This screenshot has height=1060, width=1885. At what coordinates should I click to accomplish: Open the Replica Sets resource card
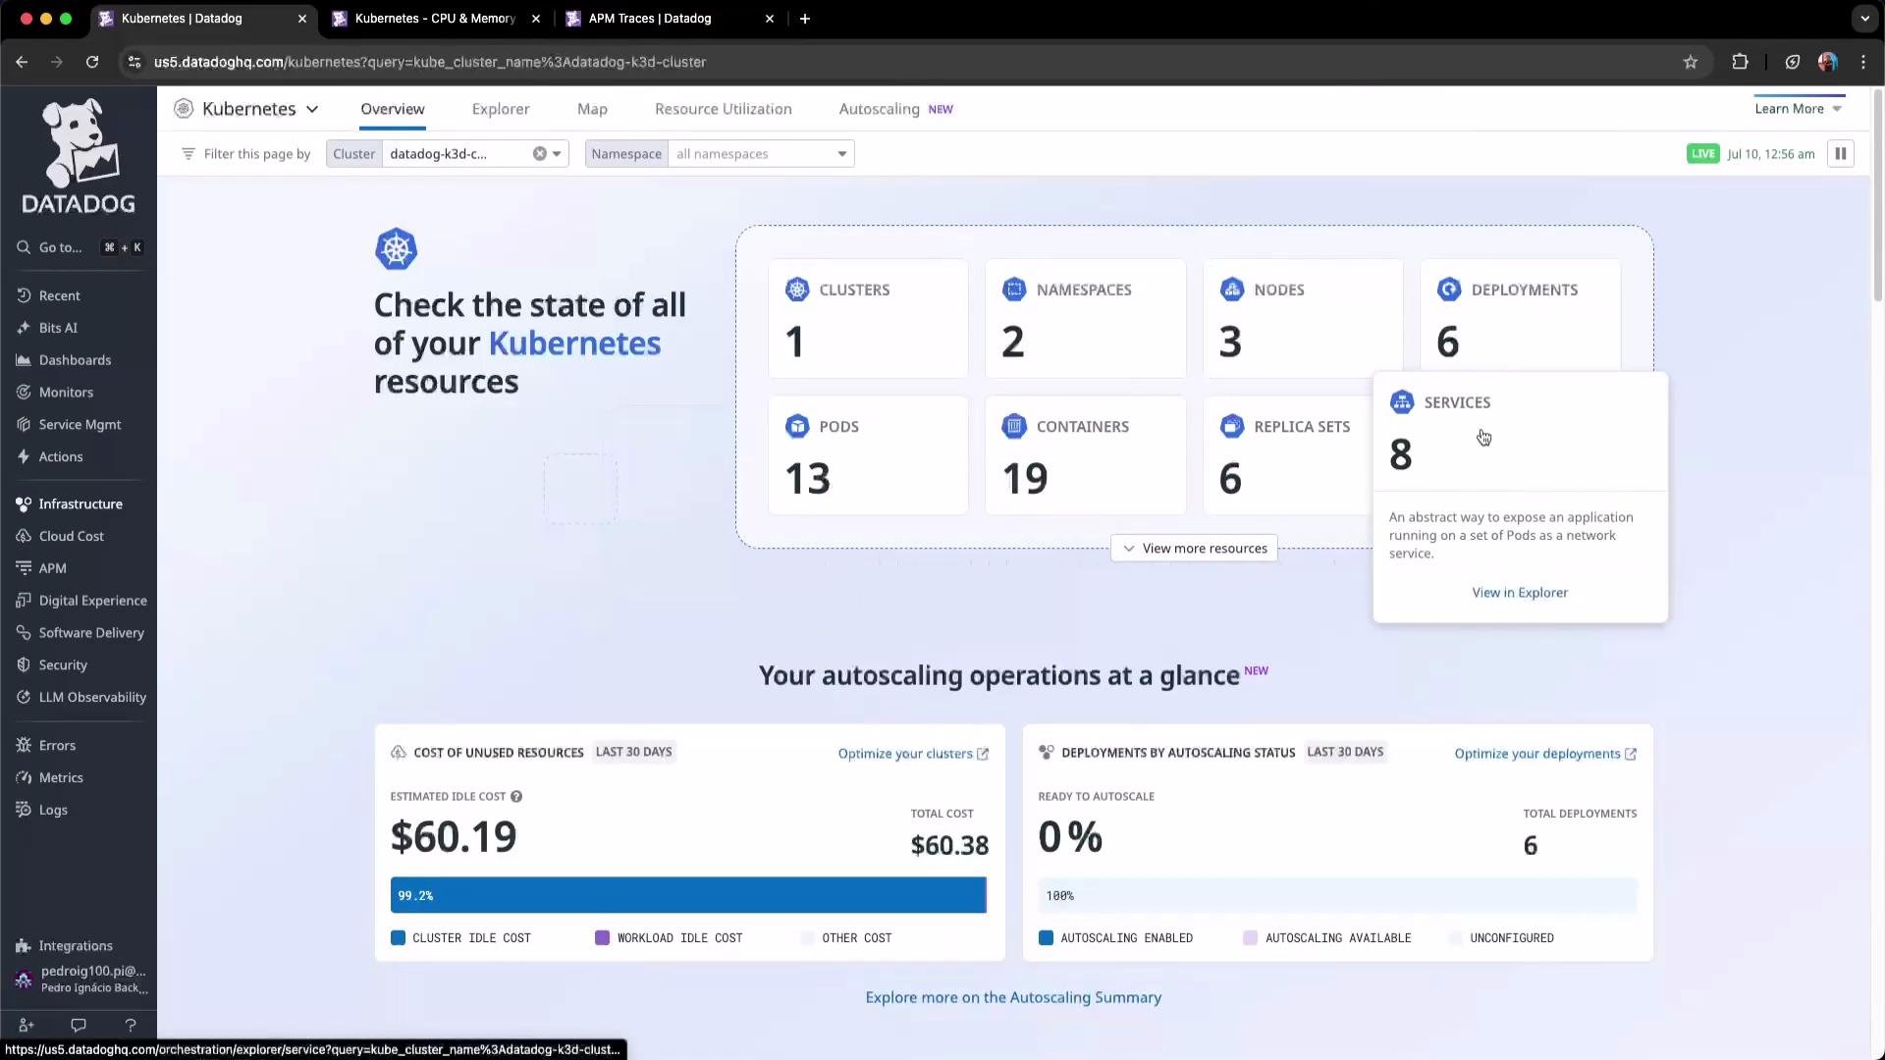(x=1288, y=455)
